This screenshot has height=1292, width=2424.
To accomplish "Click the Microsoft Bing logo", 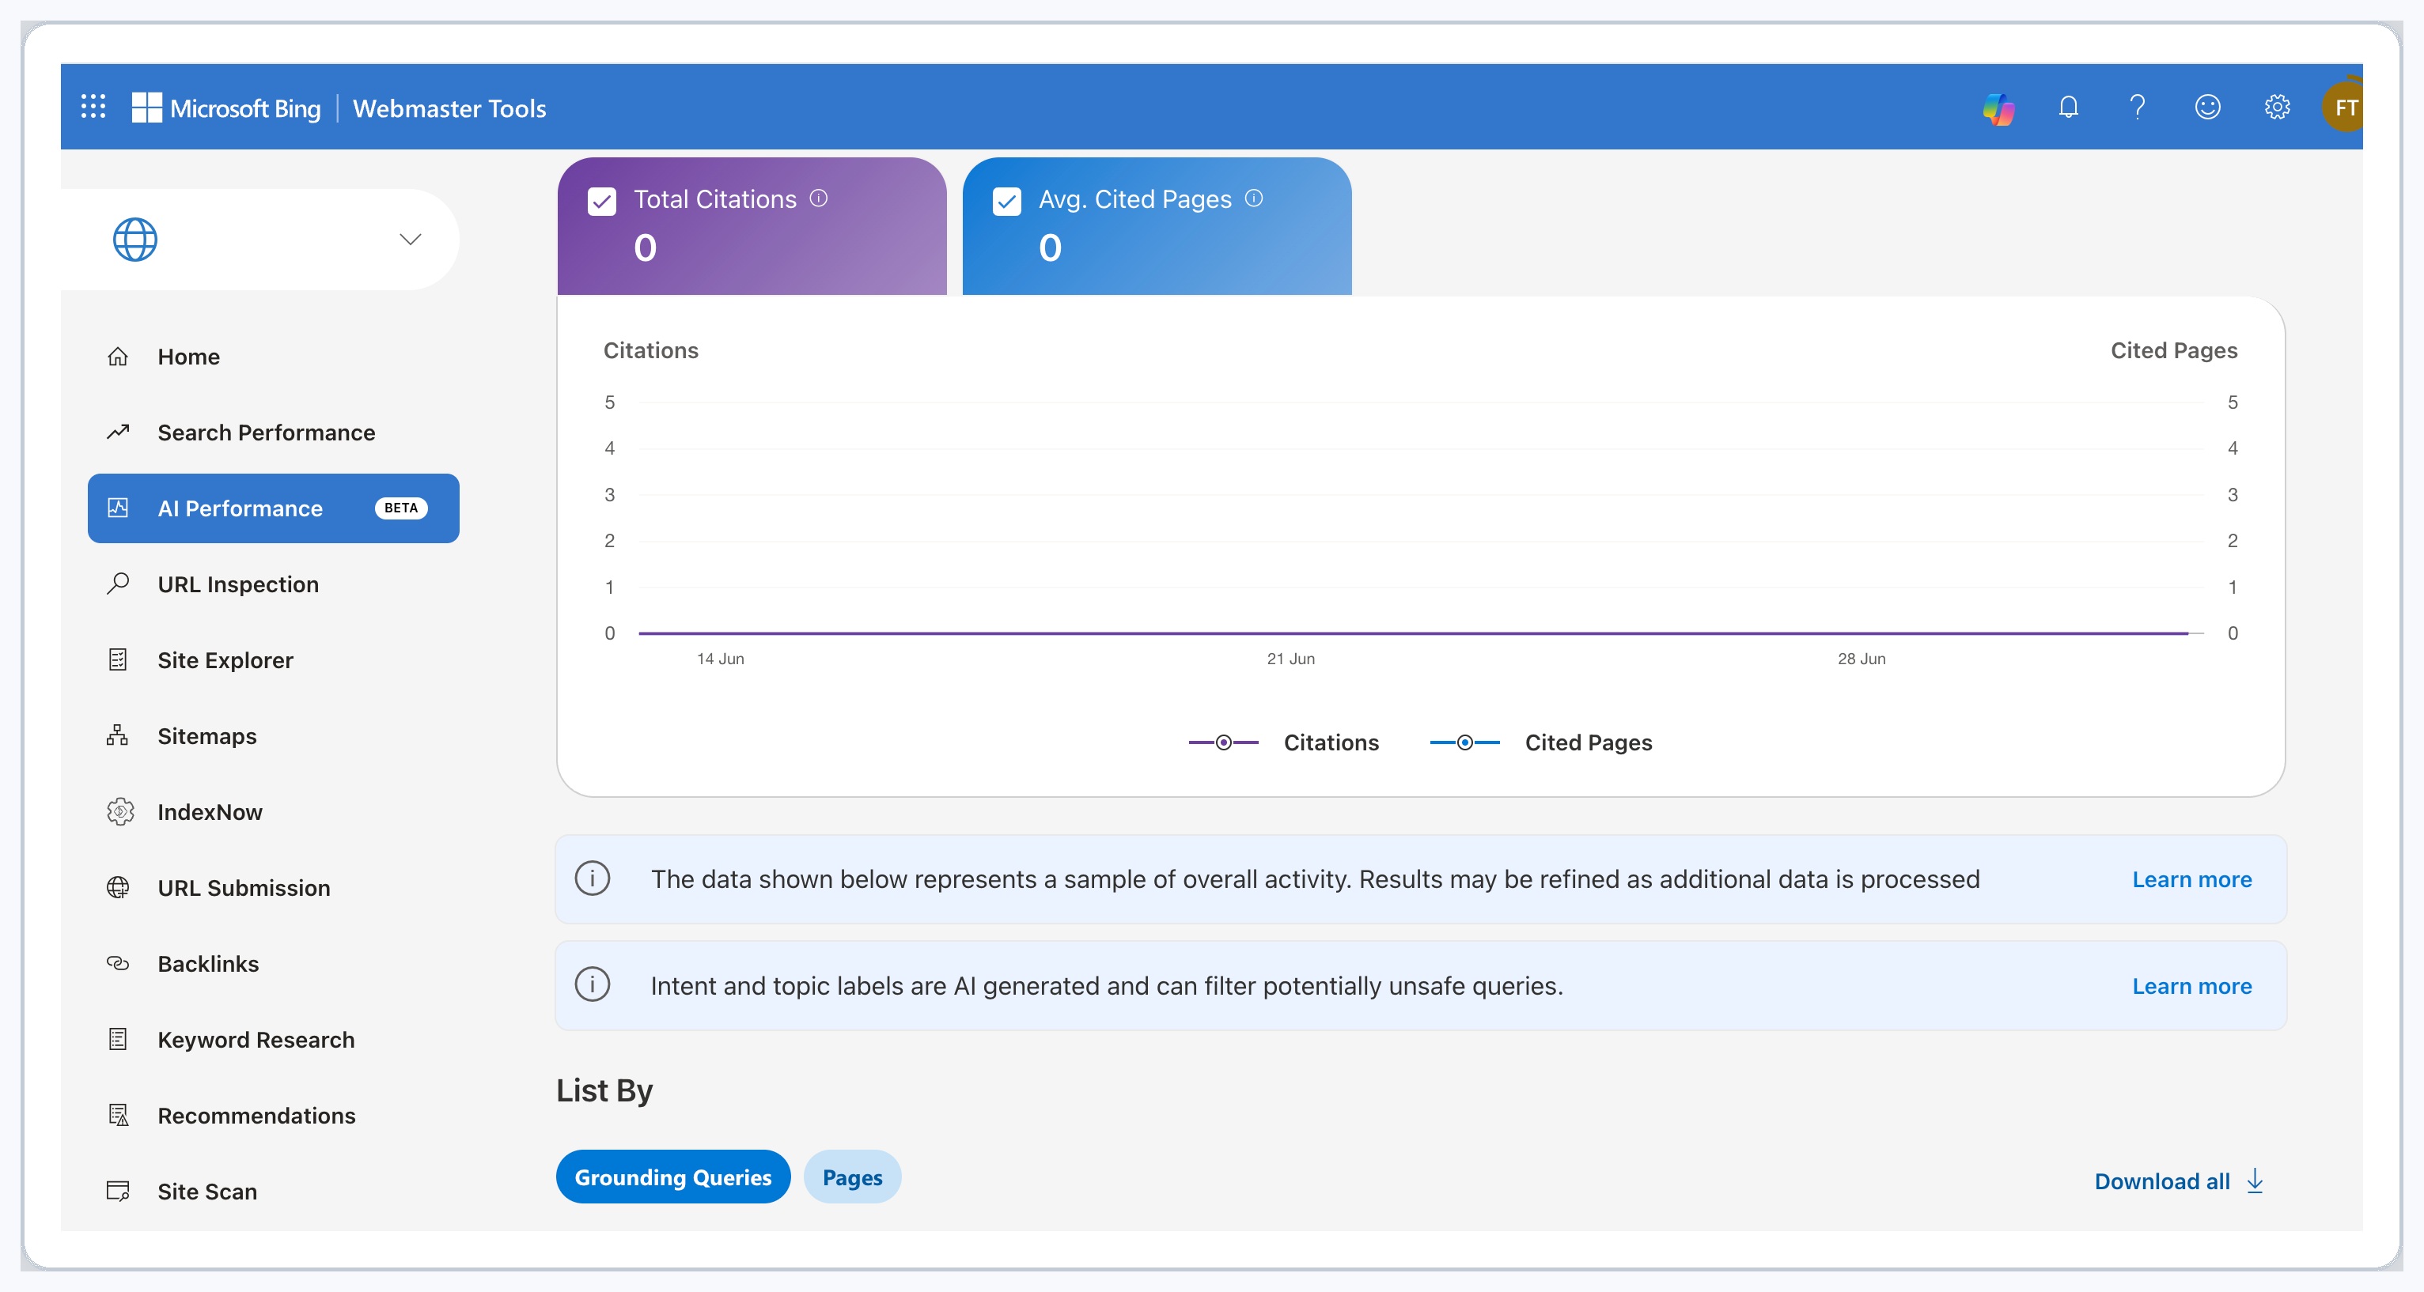I will pyautogui.click(x=225, y=108).
